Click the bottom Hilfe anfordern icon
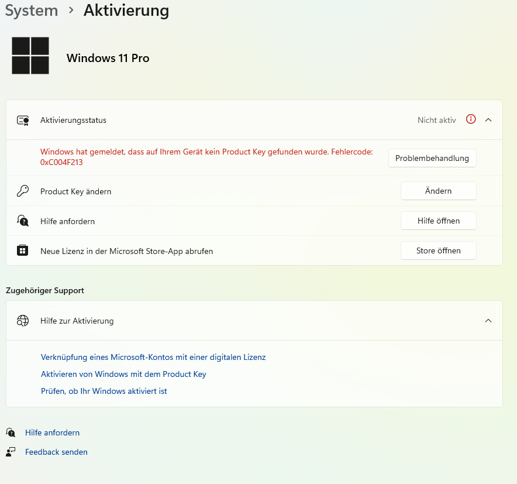517x484 pixels. pyautogui.click(x=11, y=432)
